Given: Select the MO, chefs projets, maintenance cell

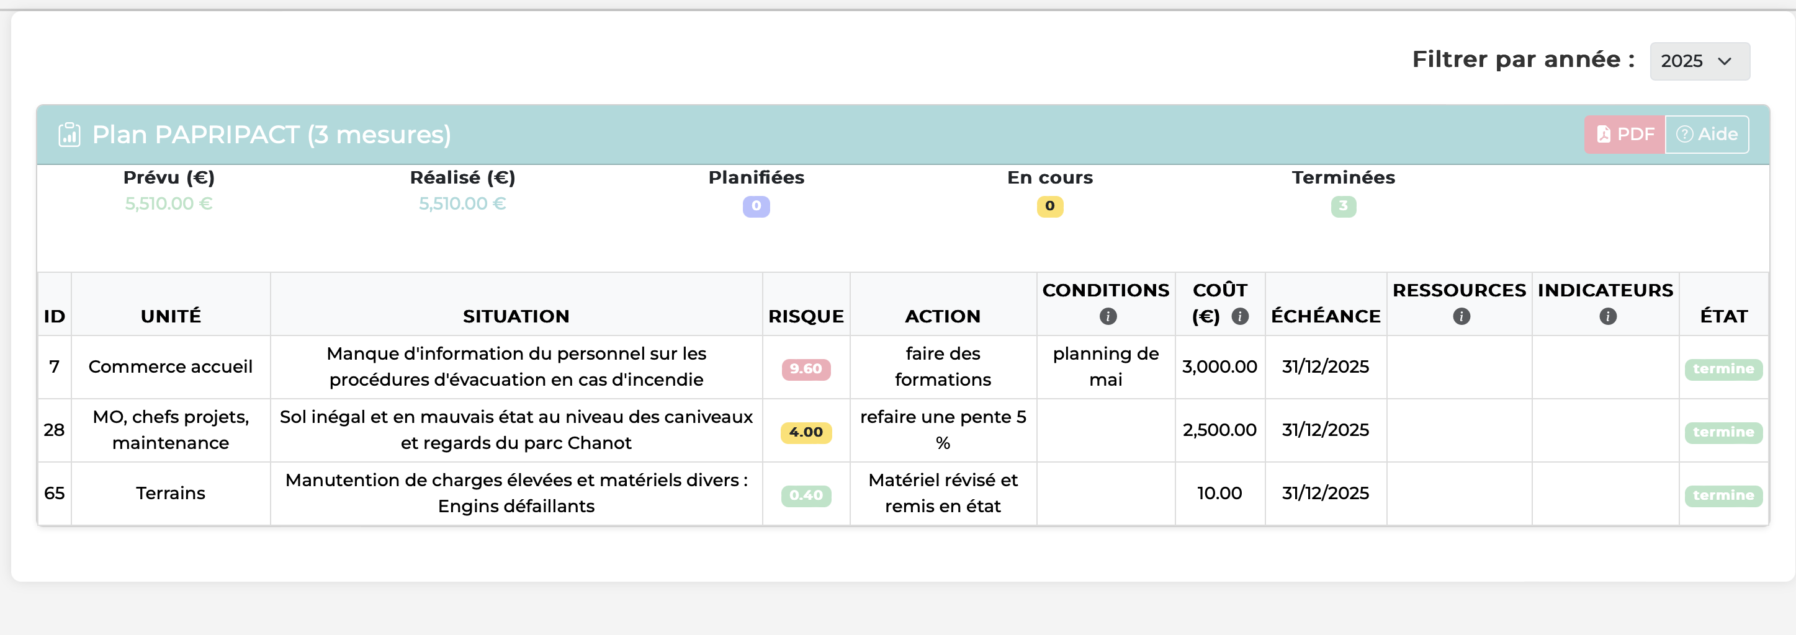Looking at the screenshot, I should coord(171,430).
